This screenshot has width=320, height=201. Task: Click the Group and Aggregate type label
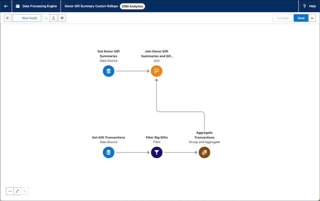tap(204, 142)
